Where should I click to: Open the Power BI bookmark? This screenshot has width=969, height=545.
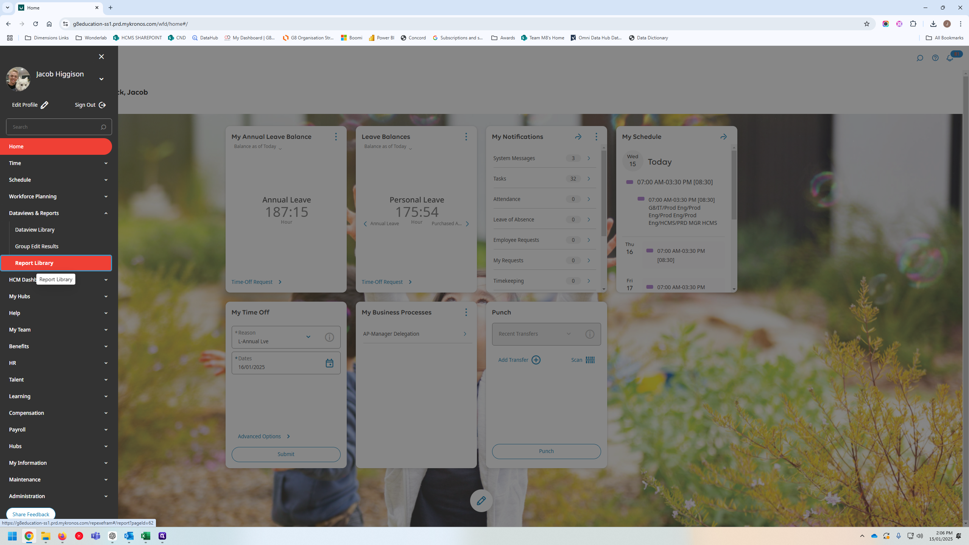pos(382,38)
